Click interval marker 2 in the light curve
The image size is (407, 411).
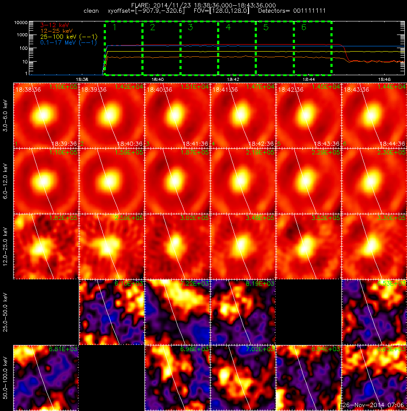pyautogui.click(x=152, y=27)
